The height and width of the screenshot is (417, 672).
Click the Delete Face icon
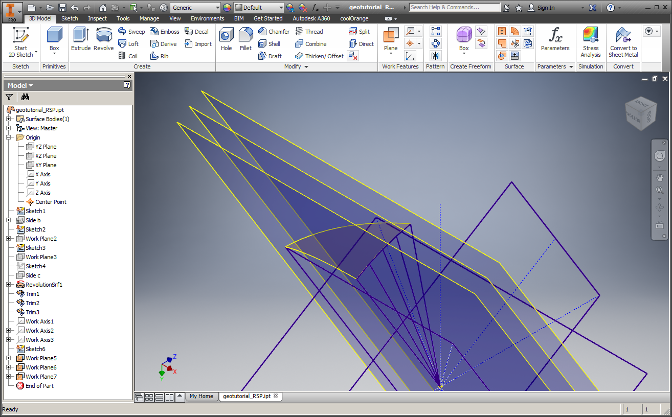tap(353, 56)
